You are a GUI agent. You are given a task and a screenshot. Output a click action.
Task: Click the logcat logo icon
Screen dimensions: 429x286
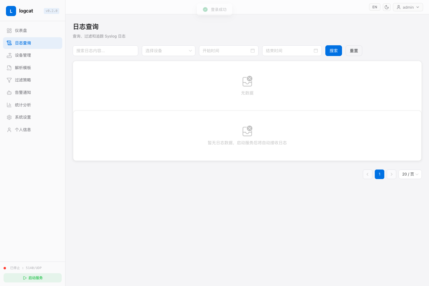coord(11,11)
